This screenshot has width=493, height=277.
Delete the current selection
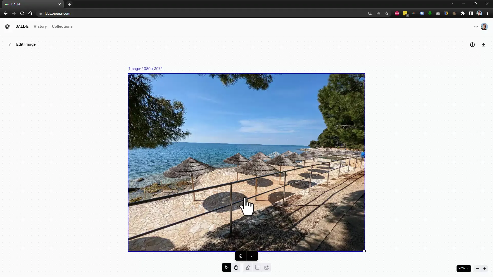[241, 256]
